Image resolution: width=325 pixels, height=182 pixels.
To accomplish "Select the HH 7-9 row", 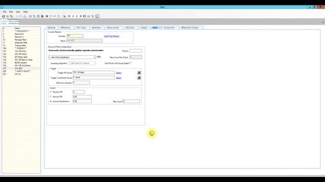I will [x=21, y=74].
